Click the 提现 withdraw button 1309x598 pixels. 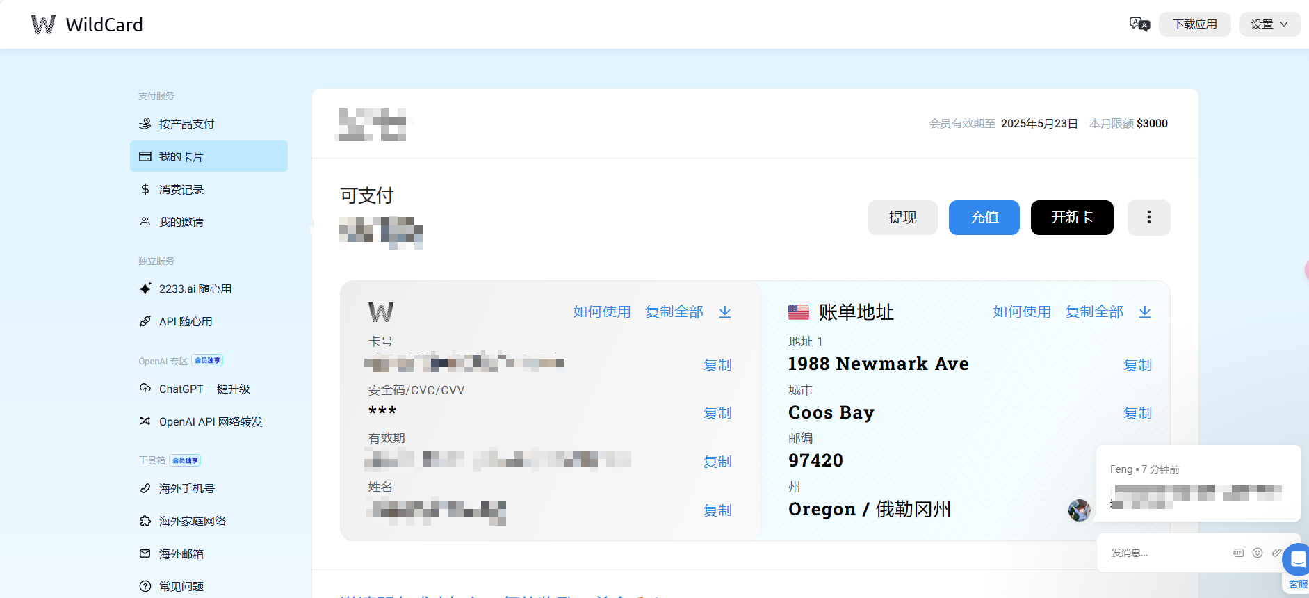click(902, 218)
